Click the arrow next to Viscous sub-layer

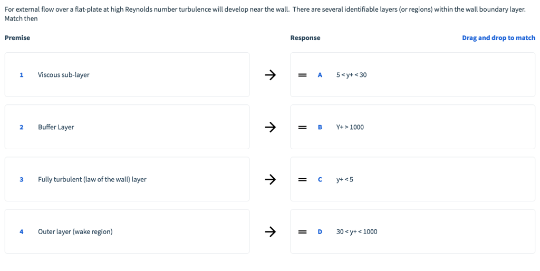tap(270, 75)
